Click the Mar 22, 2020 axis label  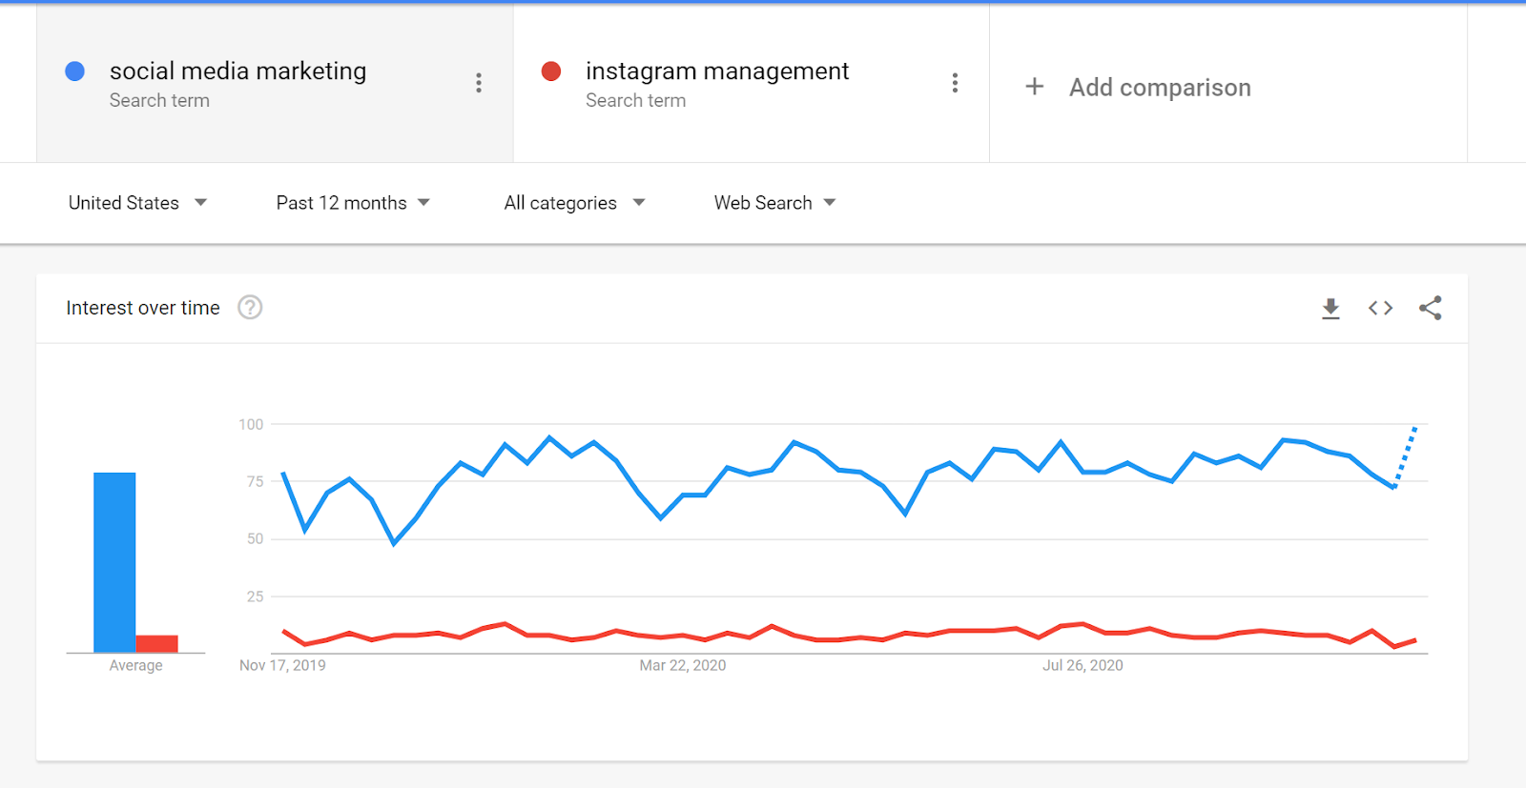(x=682, y=665)
